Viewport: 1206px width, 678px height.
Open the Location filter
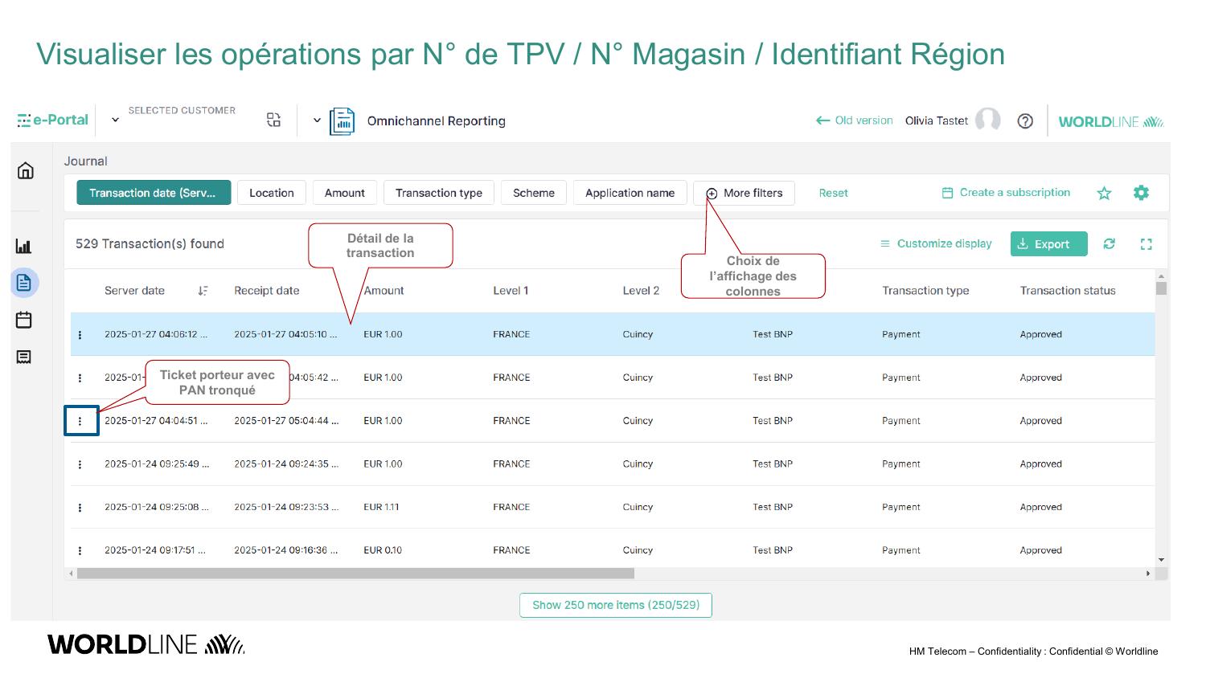pos(272,193)
